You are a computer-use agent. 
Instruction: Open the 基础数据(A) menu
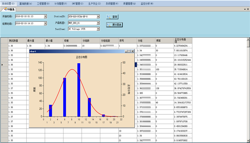(26, 4)
